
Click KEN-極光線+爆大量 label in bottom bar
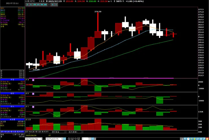tap(37, 132)
